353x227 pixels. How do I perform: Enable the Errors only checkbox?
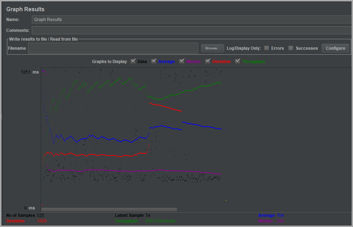pos(267,48)
